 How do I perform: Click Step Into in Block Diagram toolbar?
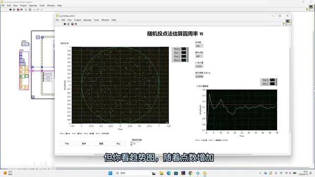(34, 9)
